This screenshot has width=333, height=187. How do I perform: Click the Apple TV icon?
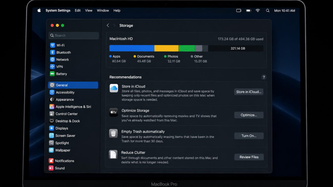pyautogui.click(x=114, y=112)
